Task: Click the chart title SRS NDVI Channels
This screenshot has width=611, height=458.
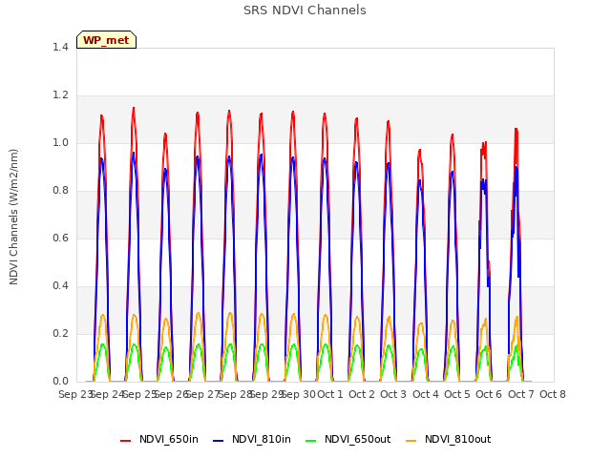Action: pos(305,10)
